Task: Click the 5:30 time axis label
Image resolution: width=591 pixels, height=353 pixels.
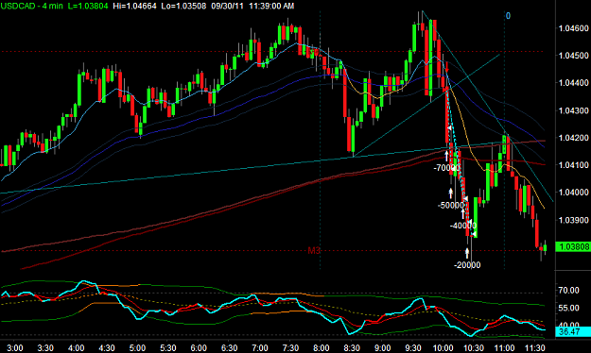Action: click(x=167, y=347)
